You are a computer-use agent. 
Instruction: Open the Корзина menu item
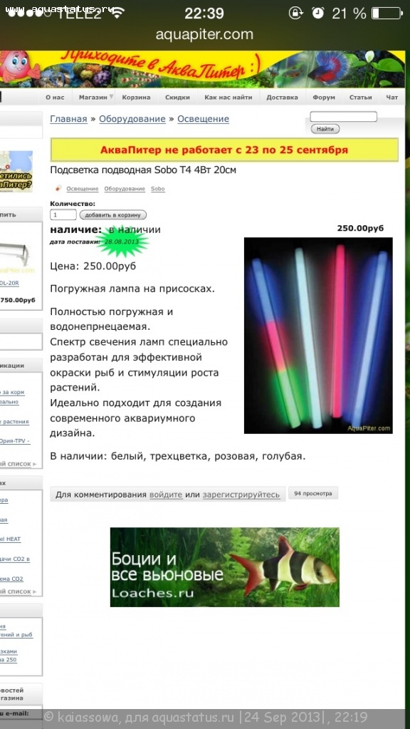(136, 97)
